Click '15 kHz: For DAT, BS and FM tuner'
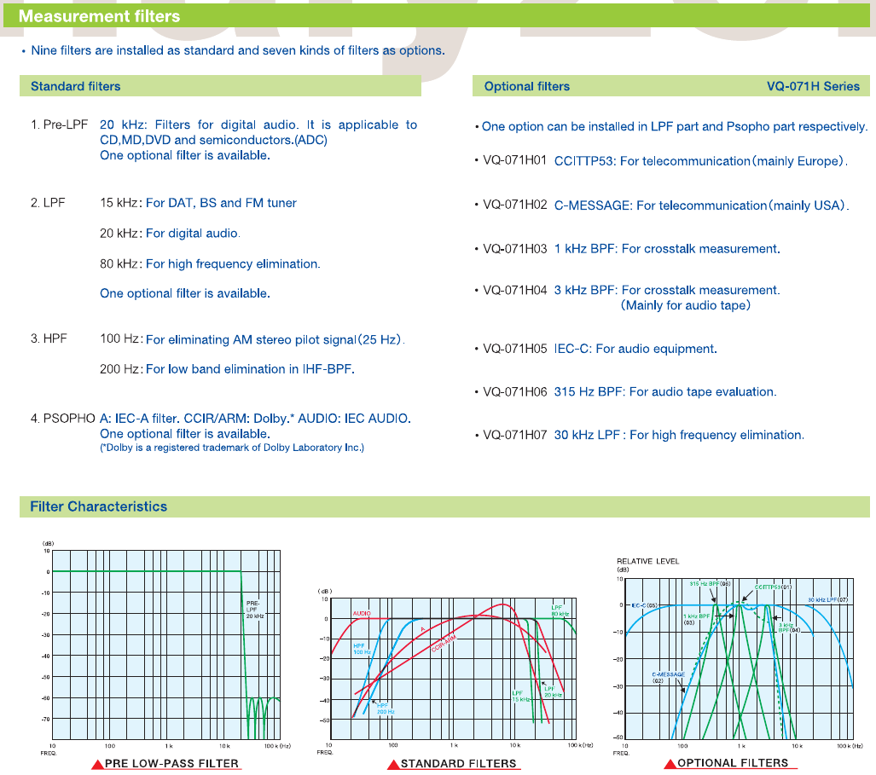The height and width of the screenshot is (775, 876). pos(199,203)
